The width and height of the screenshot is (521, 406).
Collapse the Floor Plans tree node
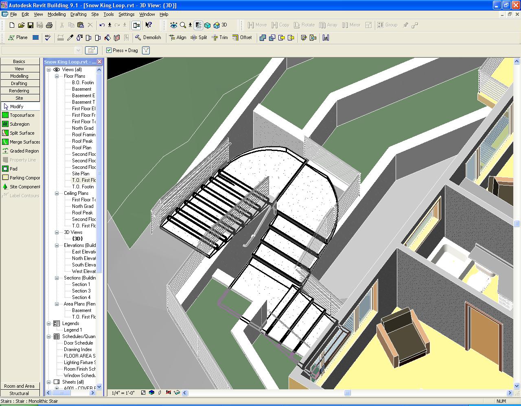pyautogui.click(x=57, y=76)
